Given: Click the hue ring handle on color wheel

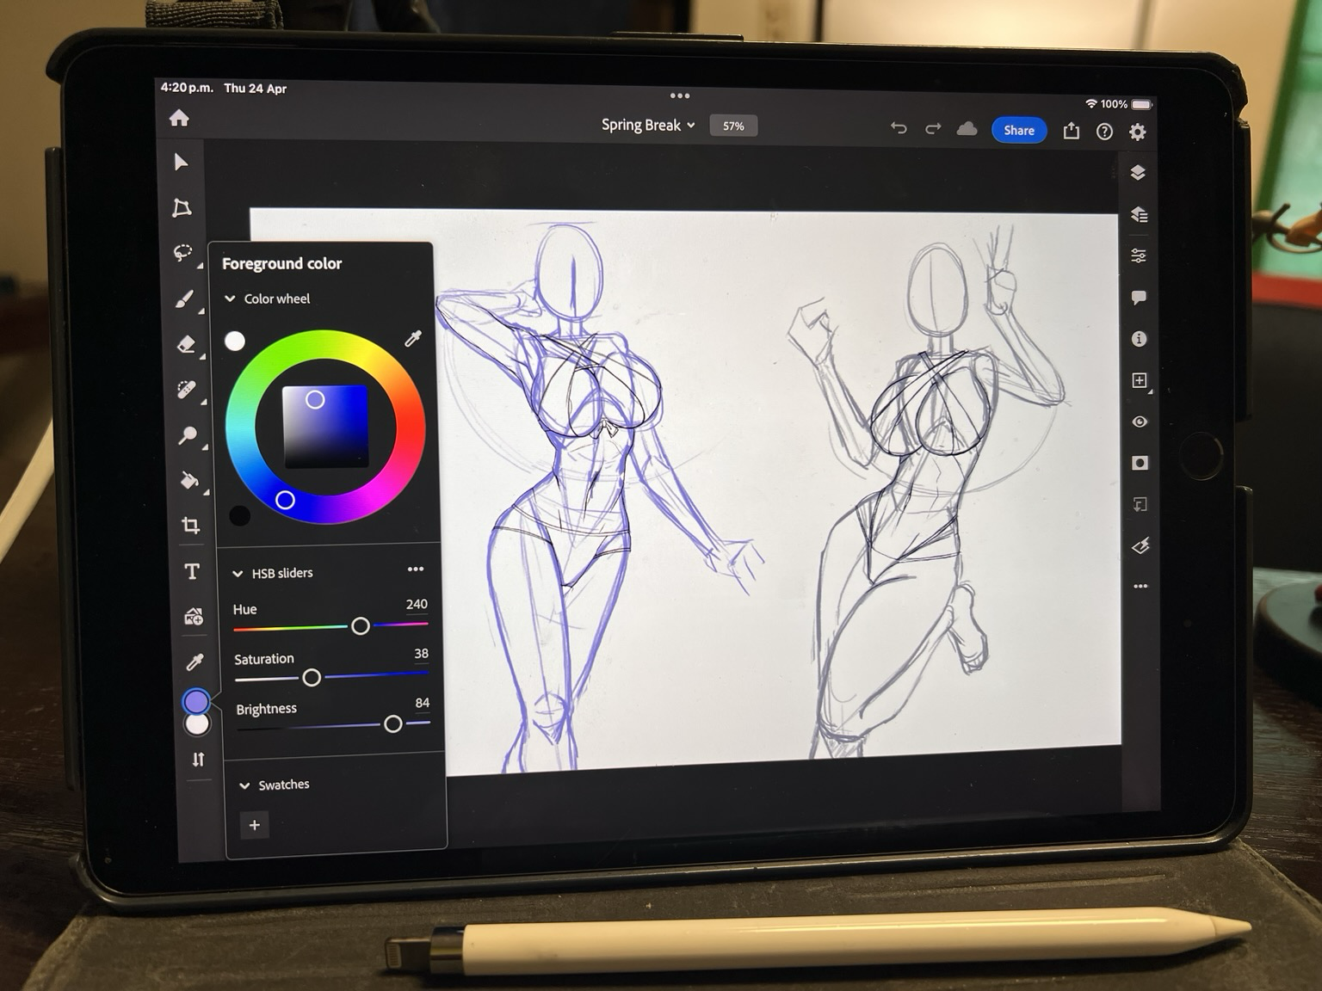Looking at the screenshot, I should tap(285, 500).
